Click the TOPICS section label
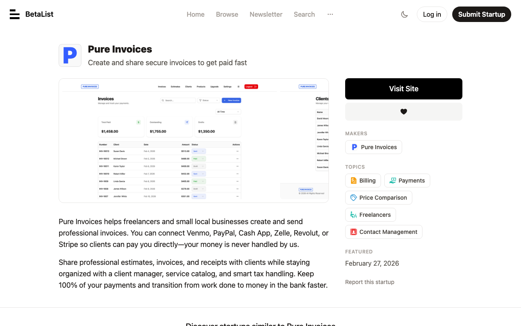 coord(355,167)
